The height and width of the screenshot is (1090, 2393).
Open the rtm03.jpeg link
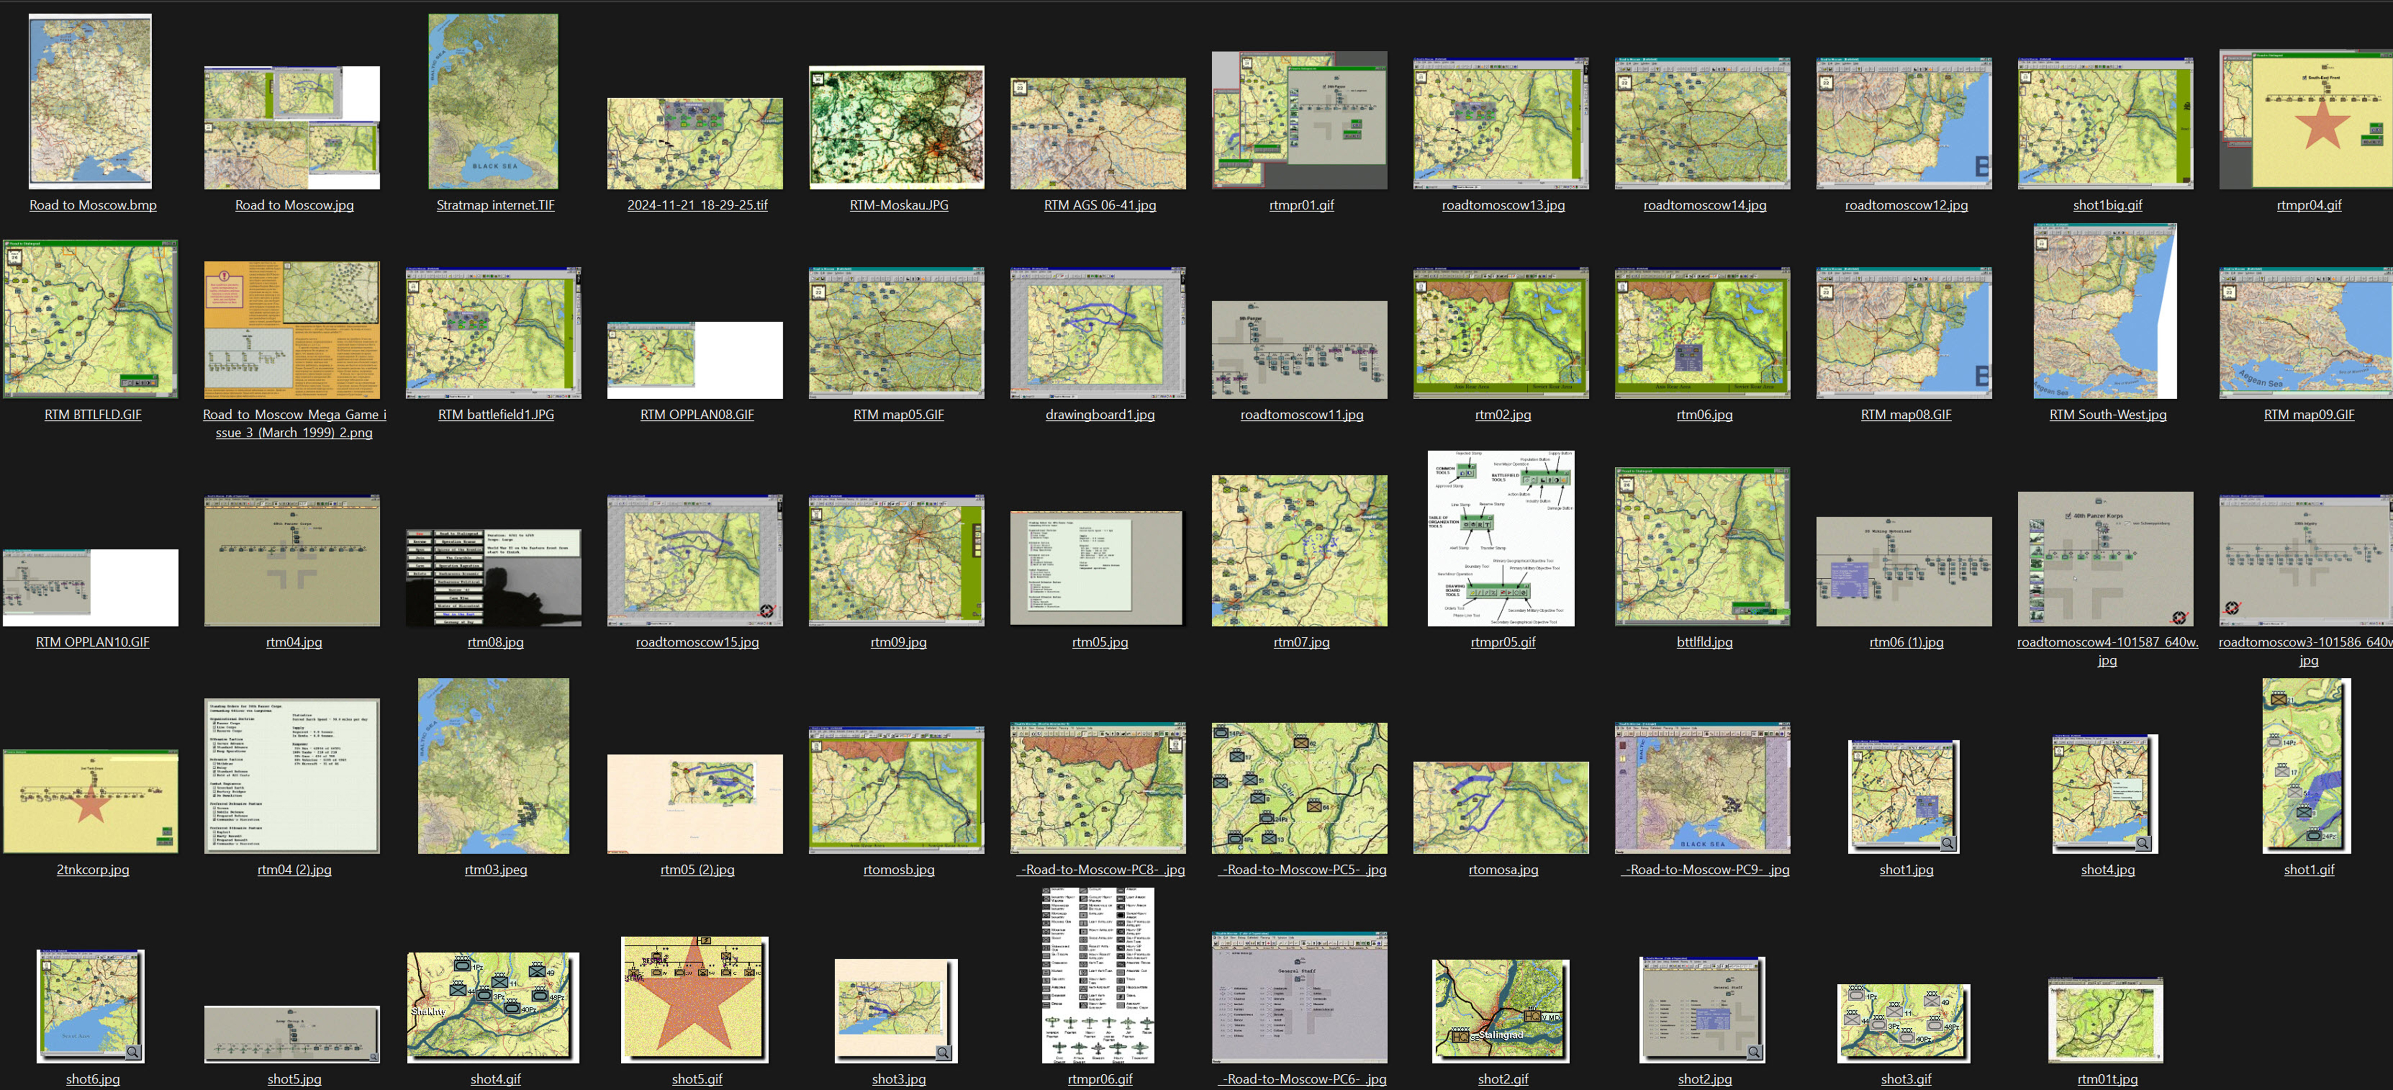pyautogui.click(x=496, y=870)
